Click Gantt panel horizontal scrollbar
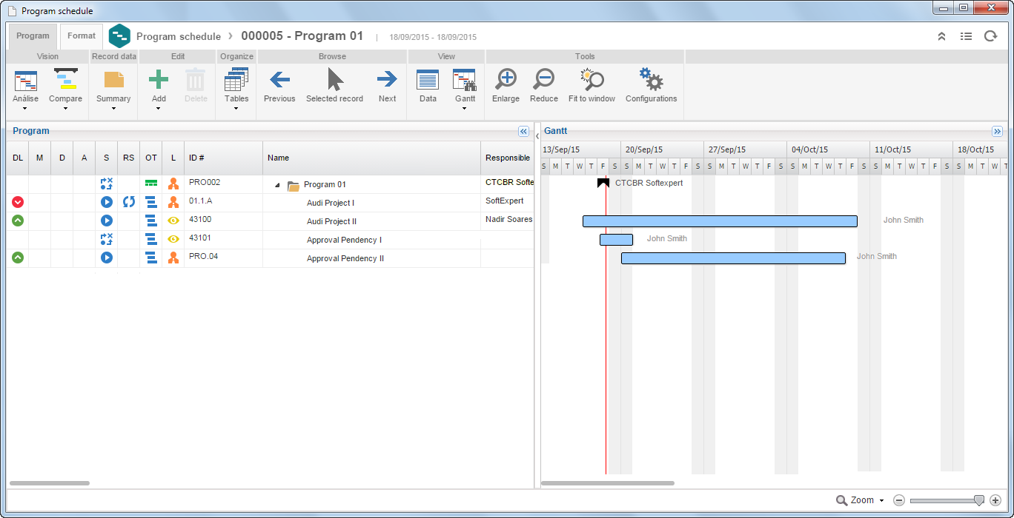The image size is (1014, 518). (608, 483)
